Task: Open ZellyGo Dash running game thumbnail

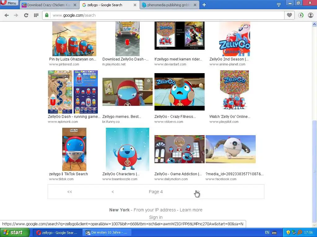Action: click(73, 92)
